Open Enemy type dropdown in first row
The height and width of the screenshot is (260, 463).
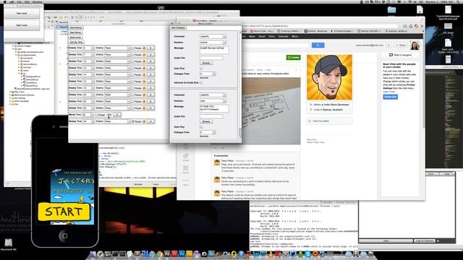click(x=117, y=48)
